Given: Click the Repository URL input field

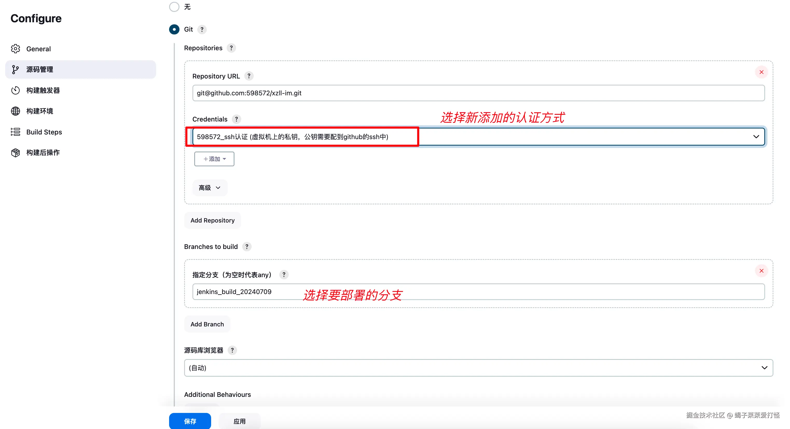Looking at the screenshot, I should click(x=479, y=93).
